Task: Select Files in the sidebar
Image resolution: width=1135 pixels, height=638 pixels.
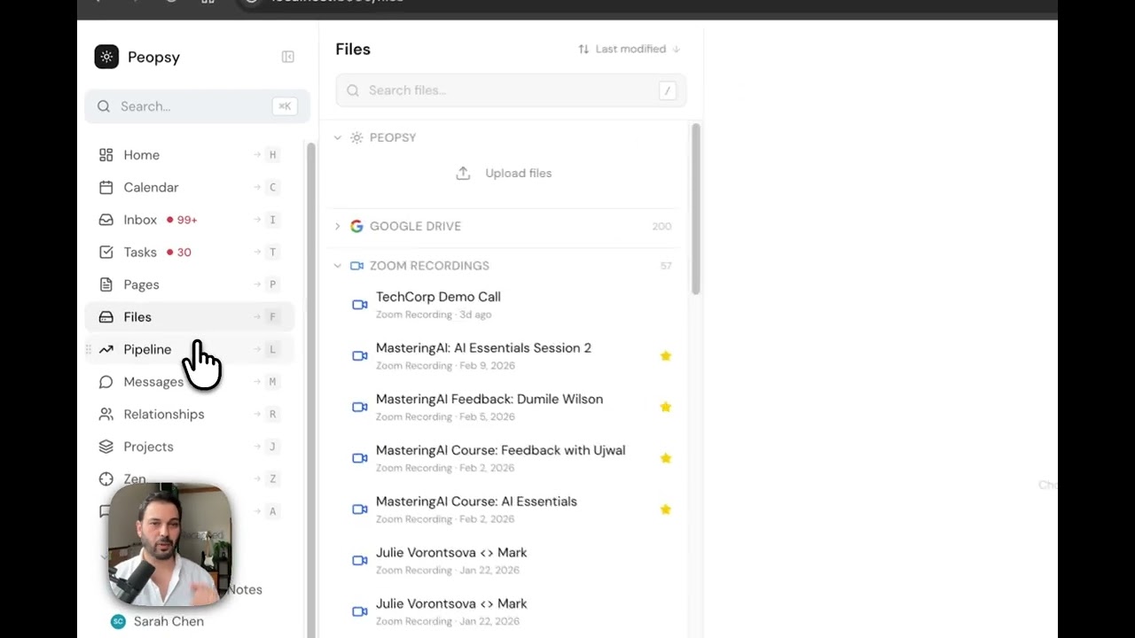Action: [x=190, y=317]
